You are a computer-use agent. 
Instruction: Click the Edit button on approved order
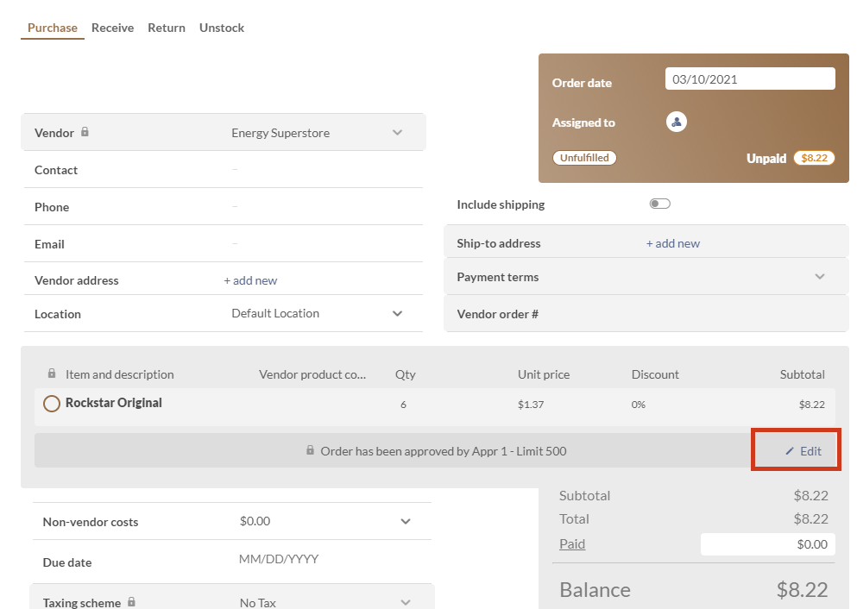pos(803,451)
